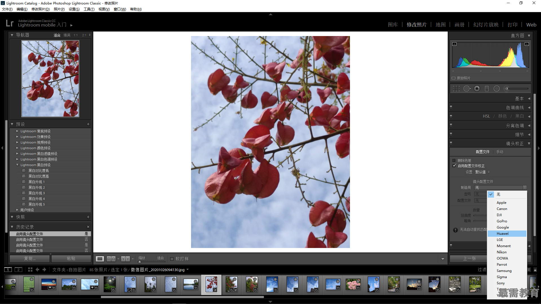
Task: Select second window display button 2
Action: [x=18, y=270]
